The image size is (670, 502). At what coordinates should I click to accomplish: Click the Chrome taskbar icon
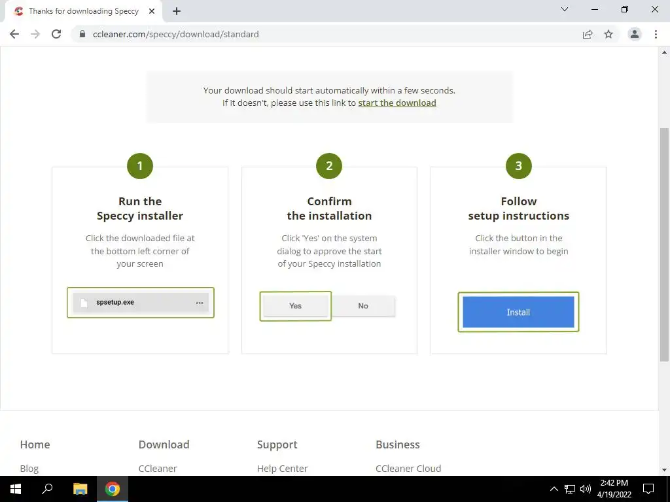[113, 489]
